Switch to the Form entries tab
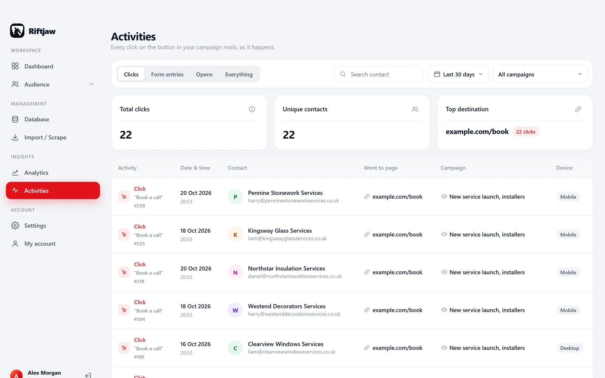 (167, 74)
